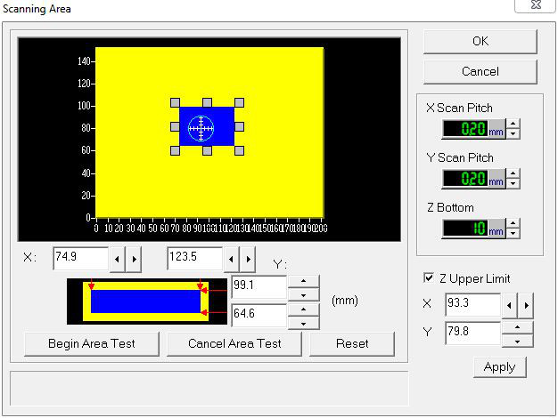Decrease X Scan Pitch value

[513, 133]
